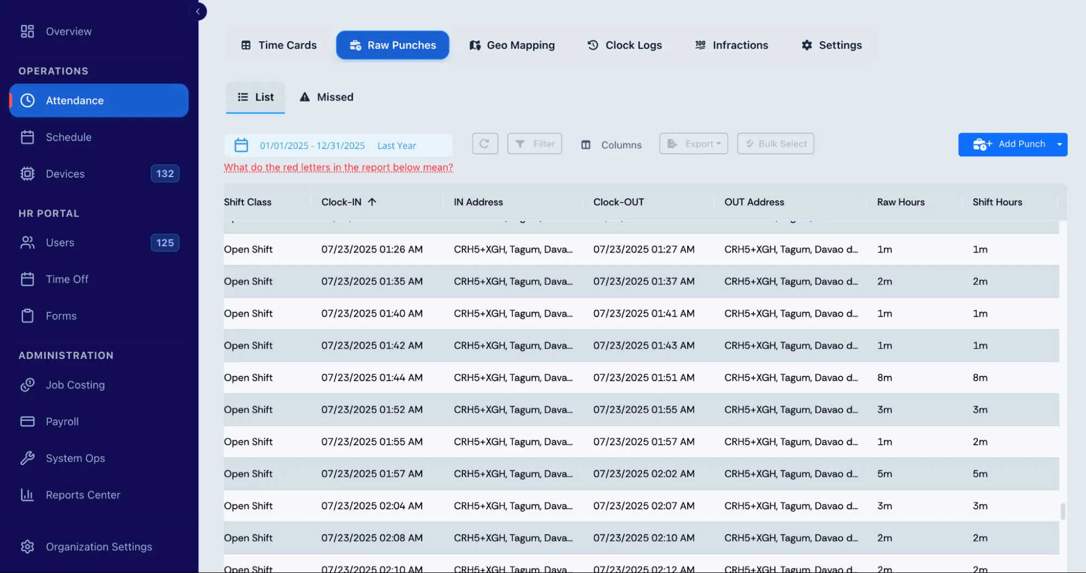Click the table vertical scrollbar thumb
The width and height of the screenshot is (1086, 573).
(1063, 511)
